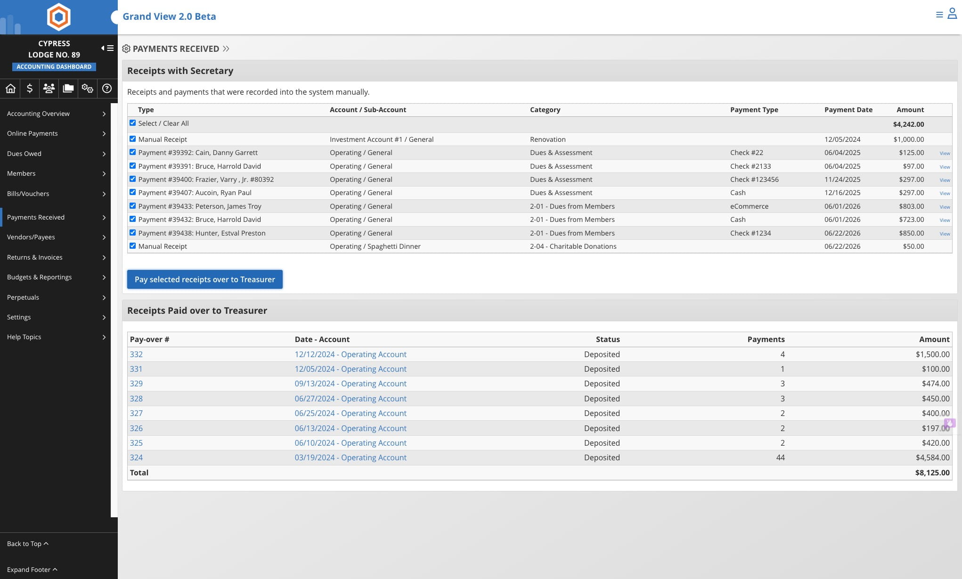Open the dollar sign accounting icon
The height and width of the screenshot is (579, 962).
(30, 88)
